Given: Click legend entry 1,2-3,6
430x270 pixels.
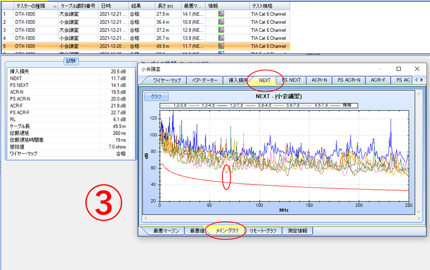Looking at the screenshot, I should point(174,106).
